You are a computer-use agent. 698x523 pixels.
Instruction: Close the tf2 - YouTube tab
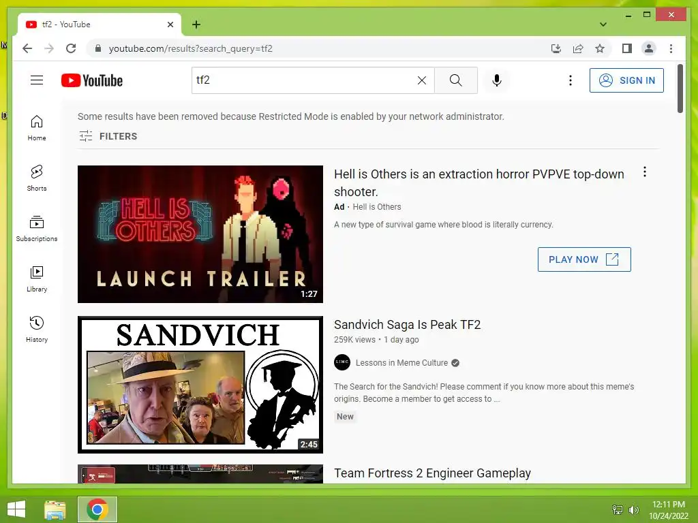point(170,25)
